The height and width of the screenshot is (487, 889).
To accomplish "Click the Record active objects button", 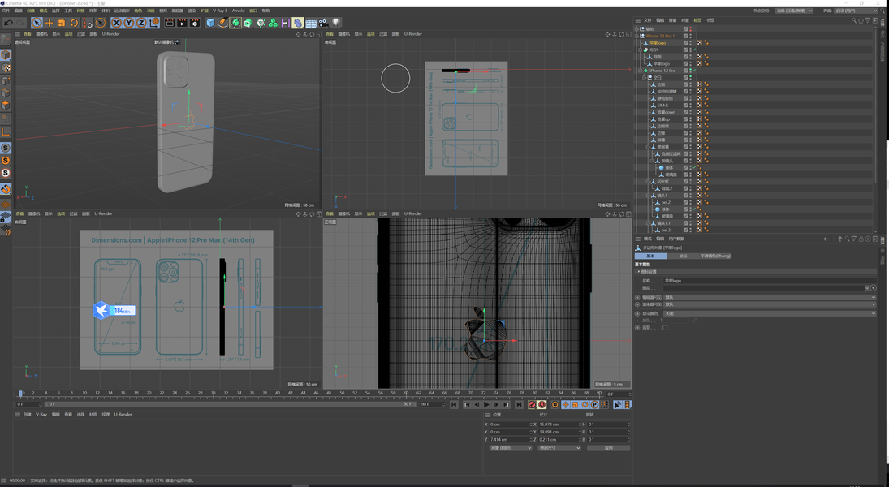I will pos(533,404).
